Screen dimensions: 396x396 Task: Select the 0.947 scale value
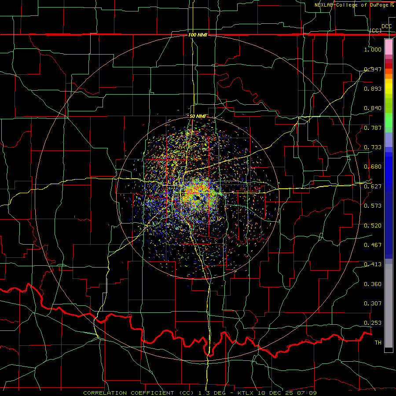373,69
